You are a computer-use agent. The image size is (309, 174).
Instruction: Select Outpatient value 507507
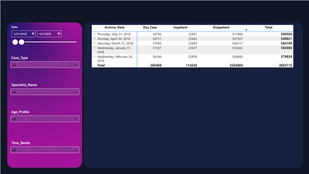tap(238, 39)
